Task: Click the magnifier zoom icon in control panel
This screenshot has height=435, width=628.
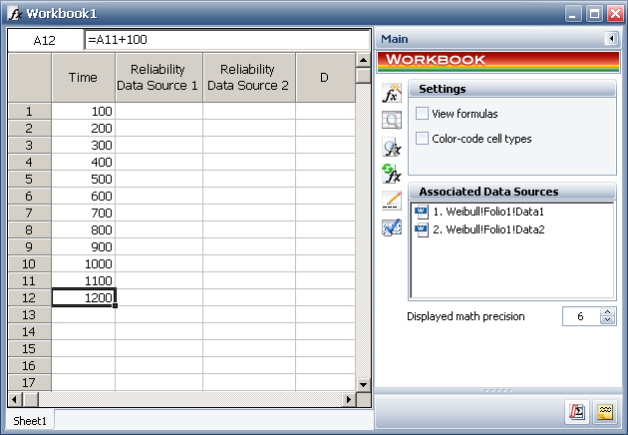Action: (x=392, y=121)
